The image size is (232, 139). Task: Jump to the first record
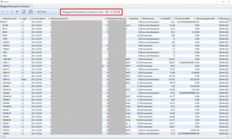pyautogui.click(x=3, y=12)
